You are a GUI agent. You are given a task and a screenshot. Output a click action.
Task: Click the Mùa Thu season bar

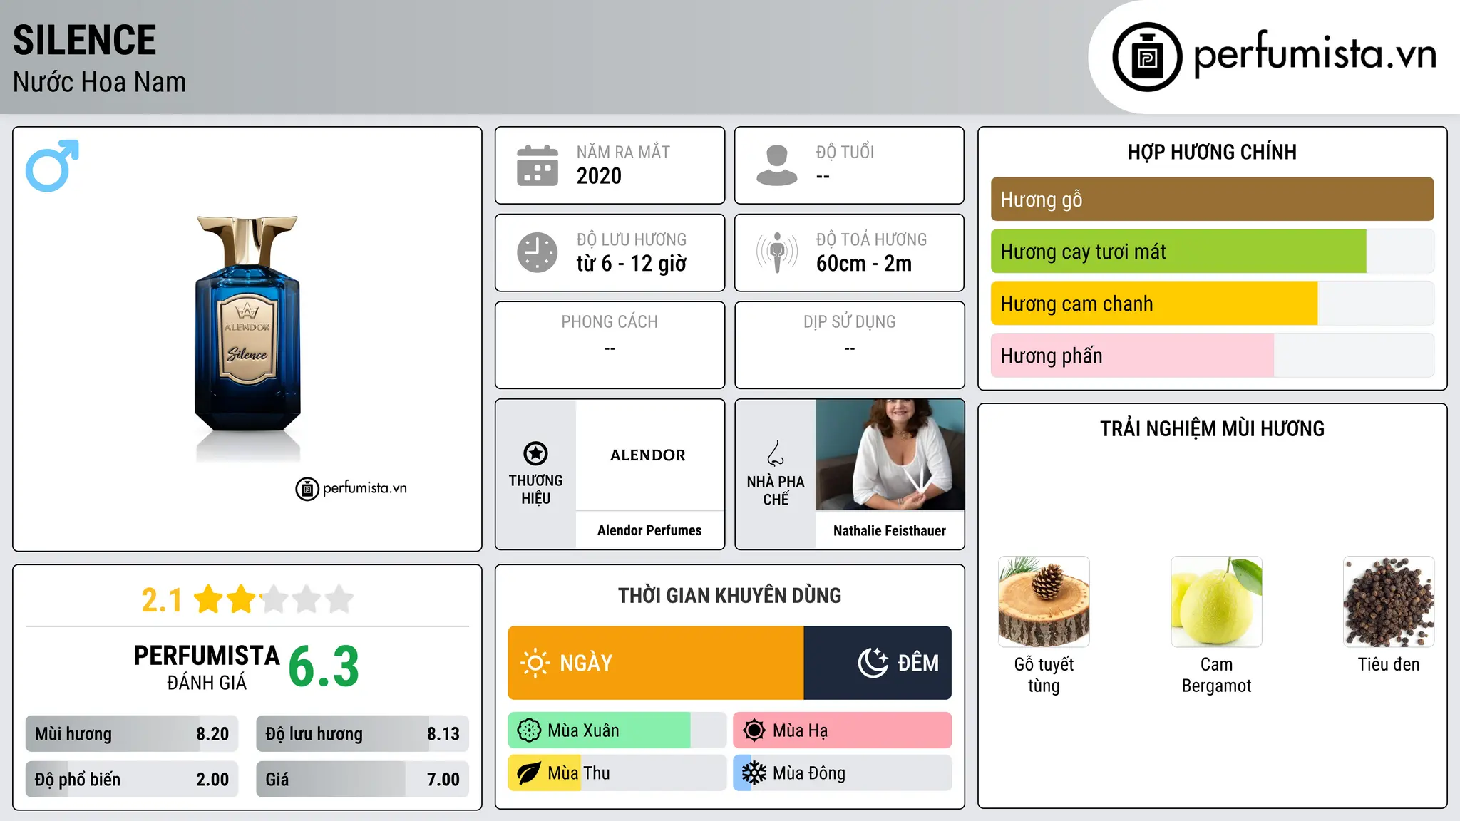(617, 773)
